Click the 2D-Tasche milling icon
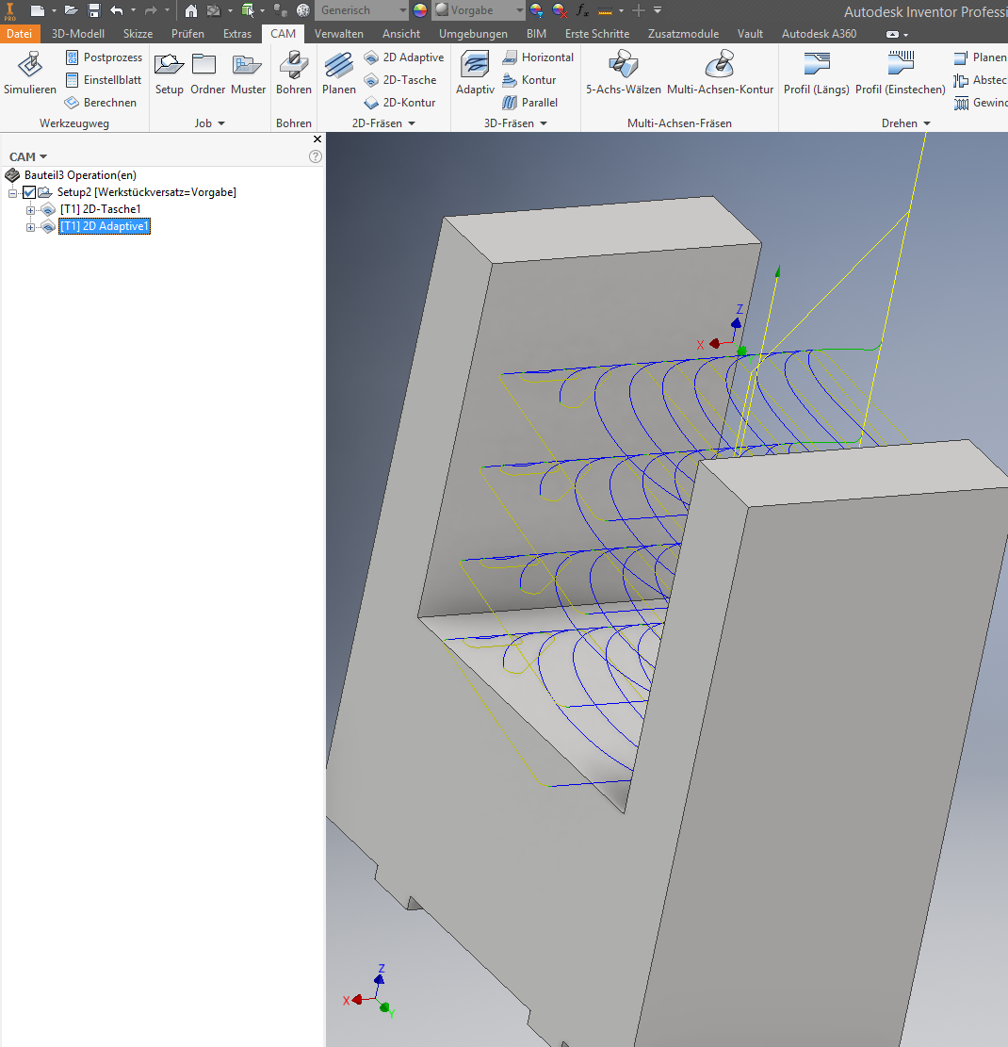The width and height of the screenshot is (1008, 1047). pyautogui.click(x=371, y=80)
